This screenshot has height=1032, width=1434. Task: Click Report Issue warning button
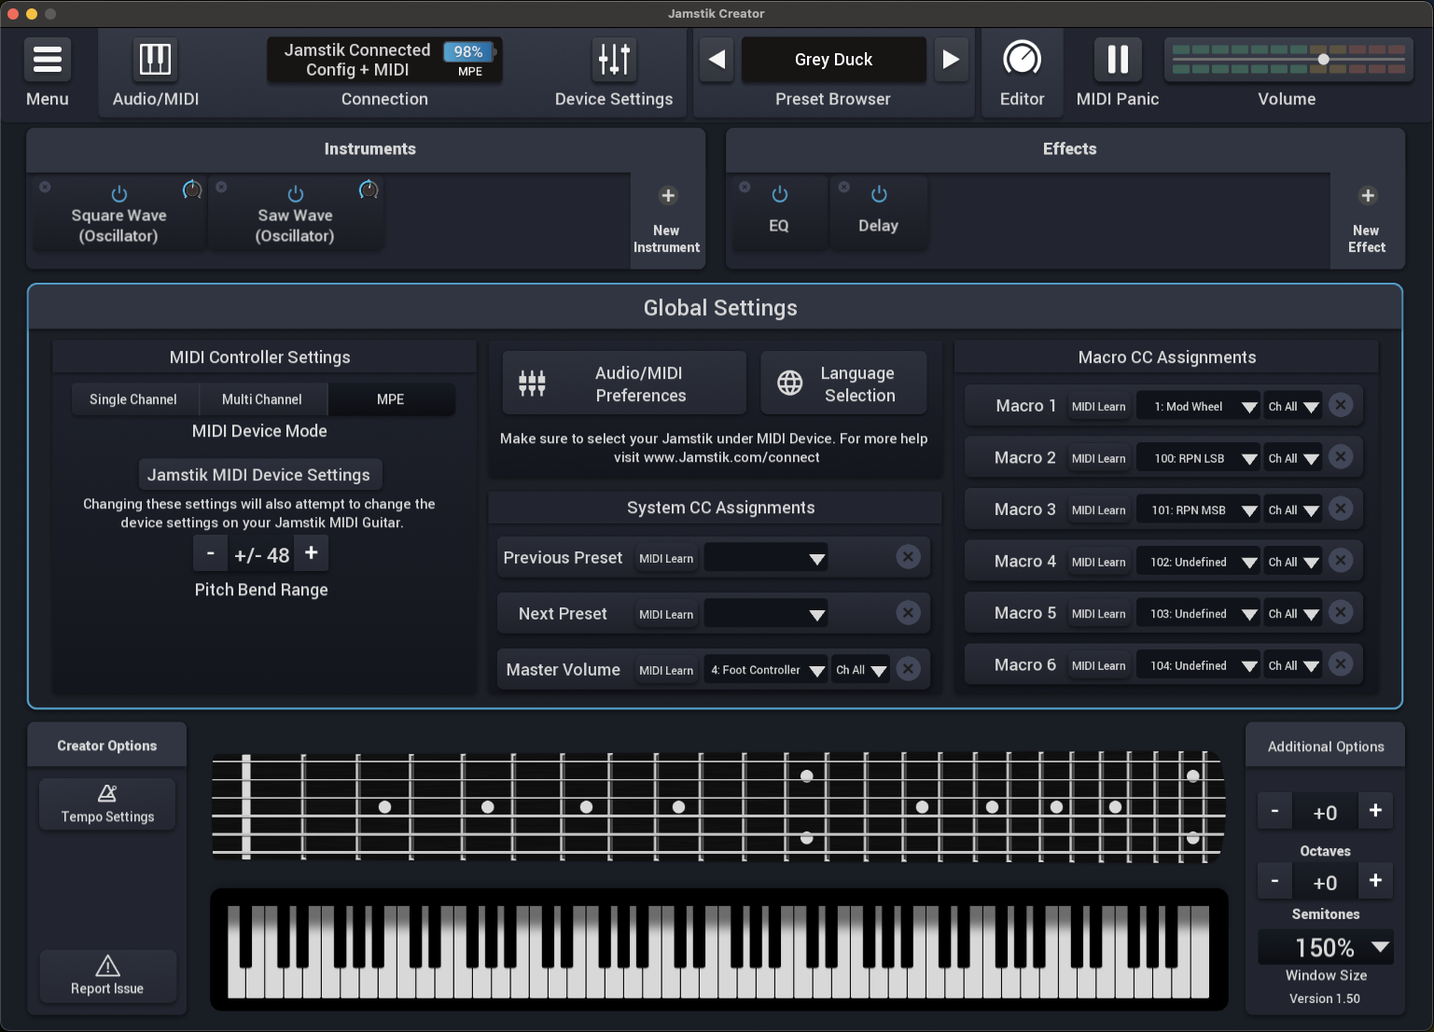(107, 976)
